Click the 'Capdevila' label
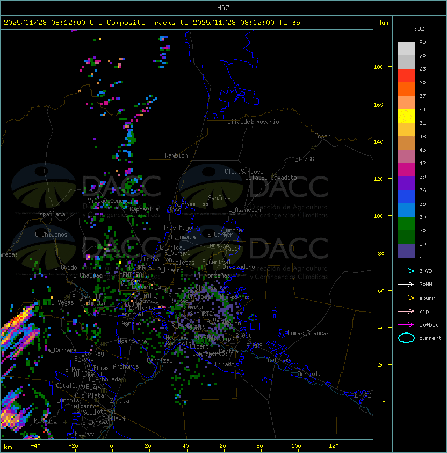 [144, 209]
